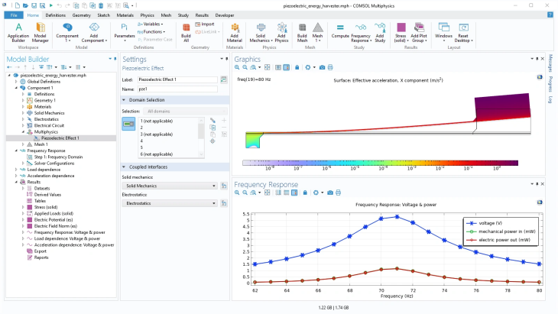This screenshot has width=558, height=314.
Task: Open the Application Builder
Action: [18, 32]
